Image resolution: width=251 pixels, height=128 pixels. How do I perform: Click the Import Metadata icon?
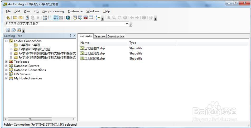19,30
